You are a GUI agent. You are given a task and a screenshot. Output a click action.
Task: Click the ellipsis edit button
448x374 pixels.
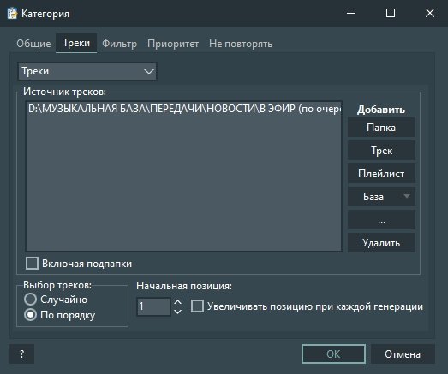click(381, 220)
